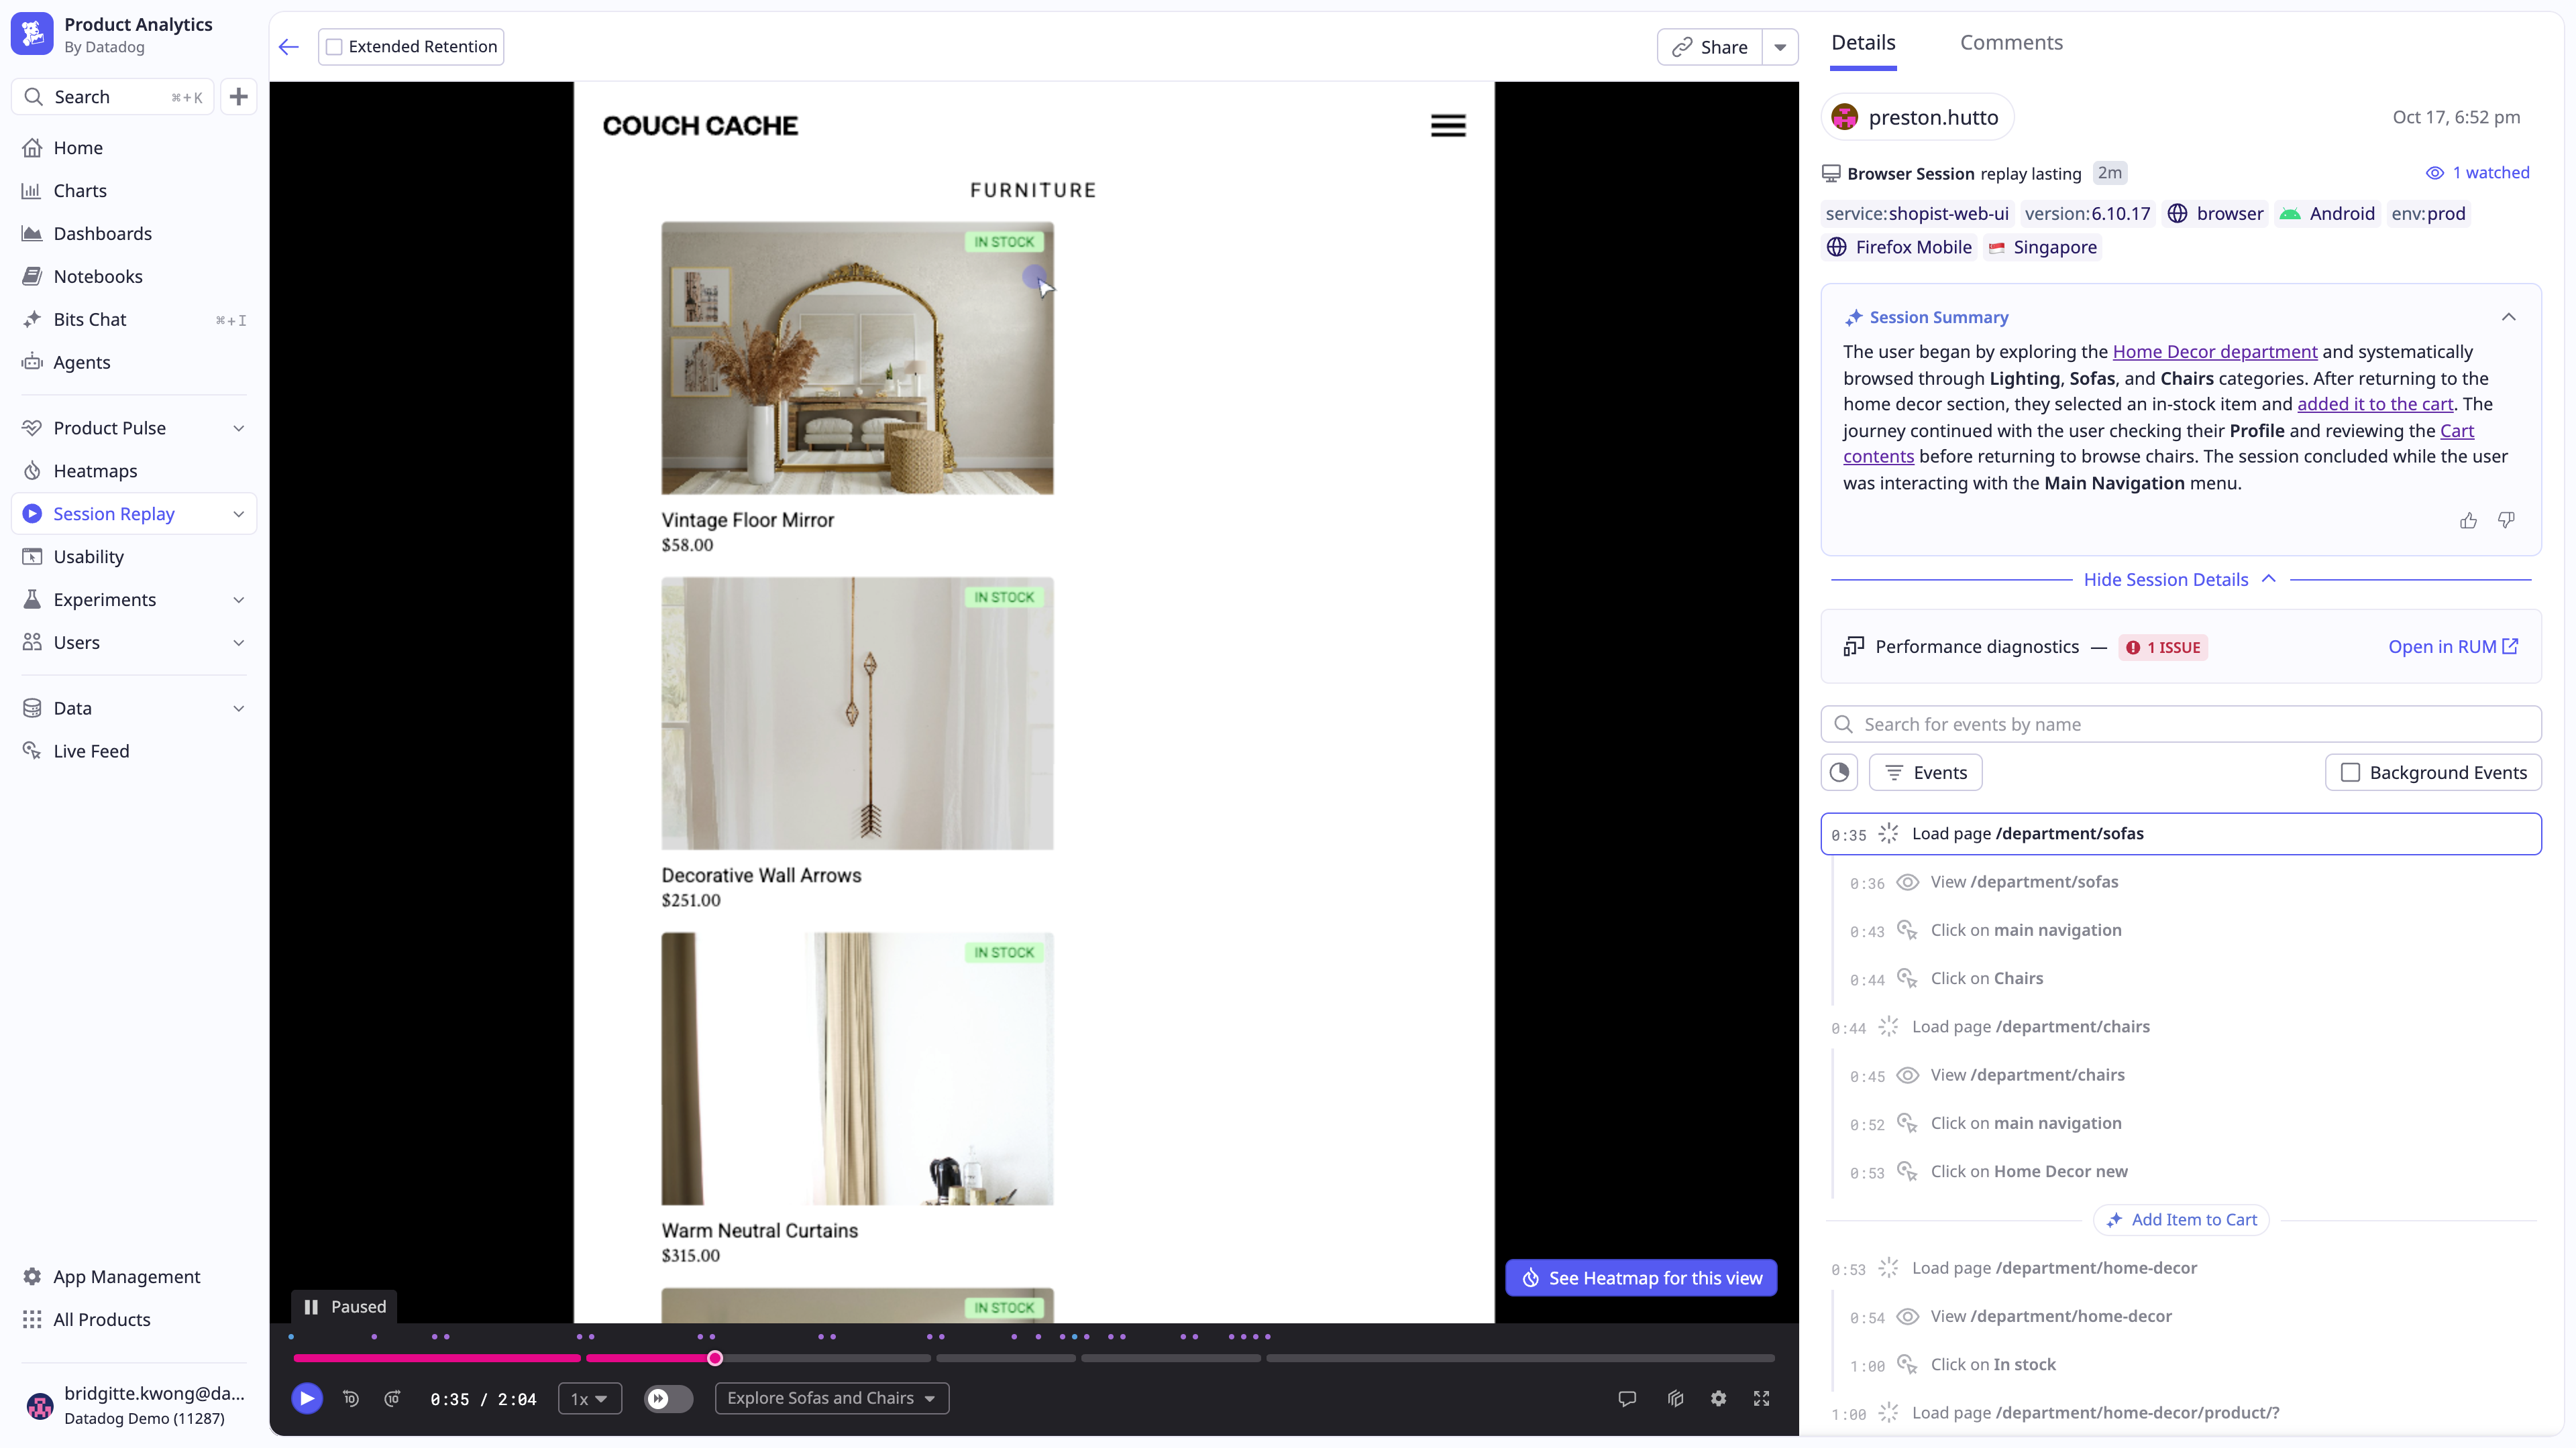Click the Search for events by name field
The image size is (2576, 1448).
coord(2181,723)
